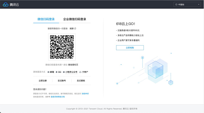Select the mini program login icon
The height and width of the screenshot is (113, 204).
click(x=64, y=72)
